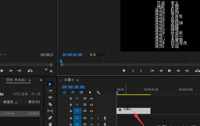Add marker in program monitor

(x=124, y=71)
